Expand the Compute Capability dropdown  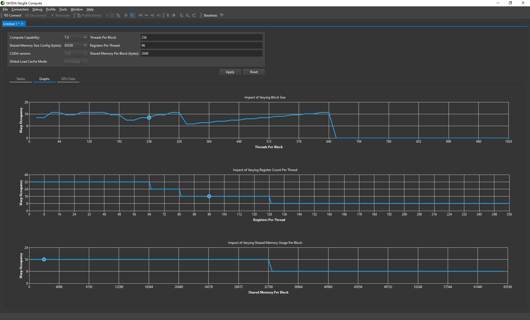[x=76, y=37]
